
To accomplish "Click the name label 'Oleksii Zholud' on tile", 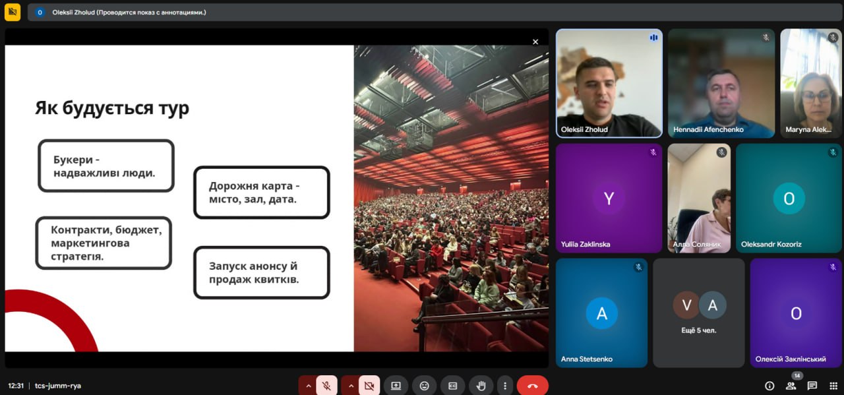I will click(584, 129).
